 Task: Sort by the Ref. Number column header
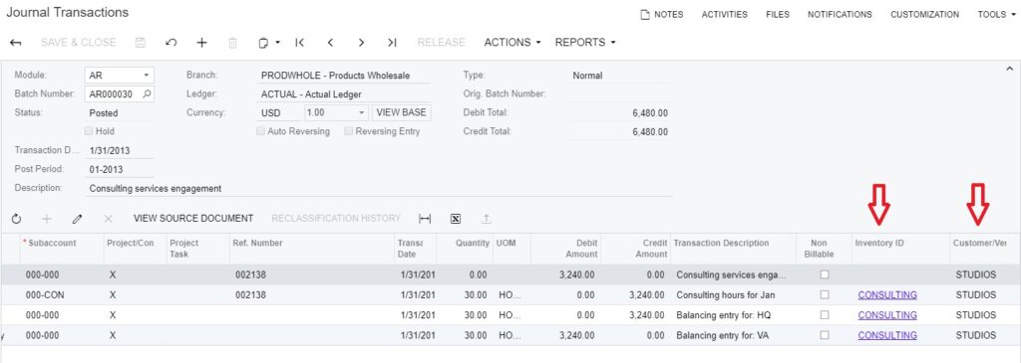pyautogui.click(x=311, y=248)
